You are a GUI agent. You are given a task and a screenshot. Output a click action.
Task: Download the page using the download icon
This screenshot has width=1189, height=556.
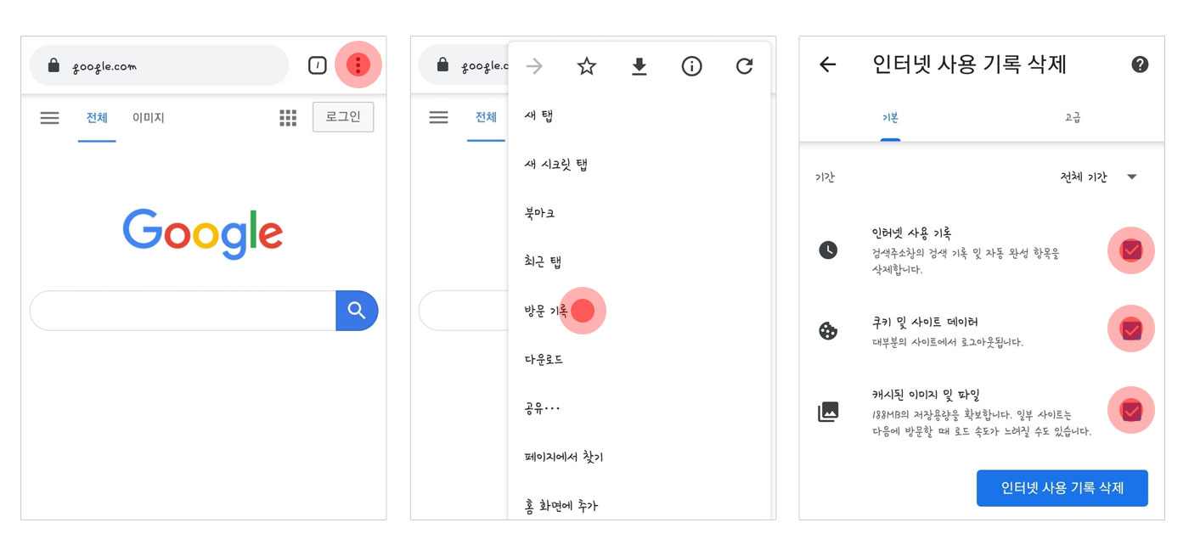(x=640, y=66)
